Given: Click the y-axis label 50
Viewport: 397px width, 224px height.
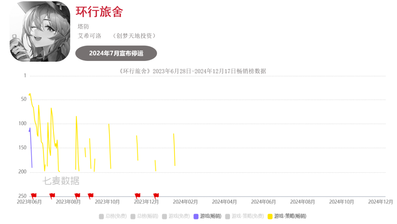Looking at the screenshot, I should 24,99.
